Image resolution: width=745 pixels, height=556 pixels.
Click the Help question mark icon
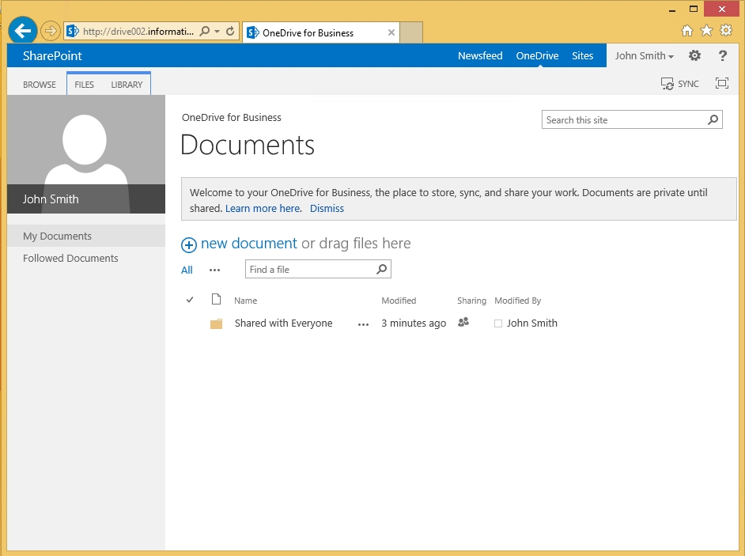[x=723, y=55]
